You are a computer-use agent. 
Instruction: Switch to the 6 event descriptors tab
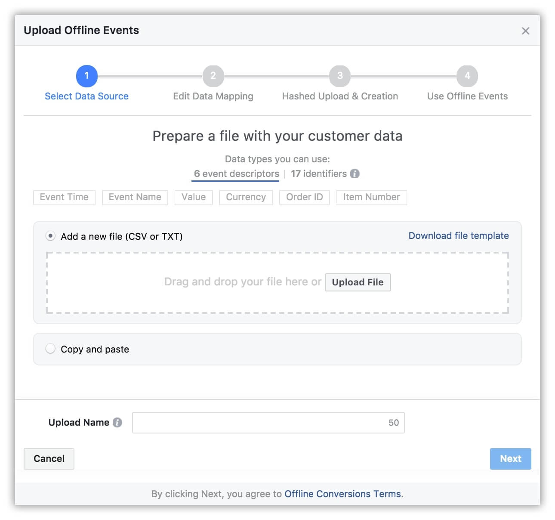coord(236,174)
